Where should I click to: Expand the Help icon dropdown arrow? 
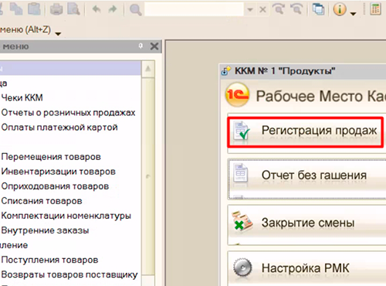tap(354, 13)
